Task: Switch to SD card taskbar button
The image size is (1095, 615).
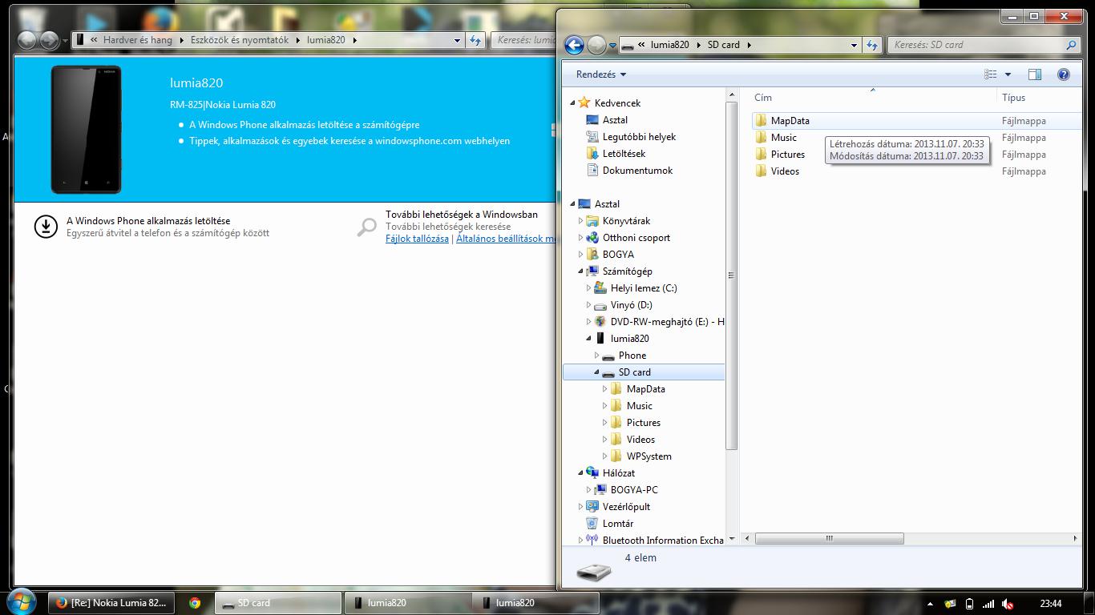Action: pyautogui.click(x=278, y=603)
